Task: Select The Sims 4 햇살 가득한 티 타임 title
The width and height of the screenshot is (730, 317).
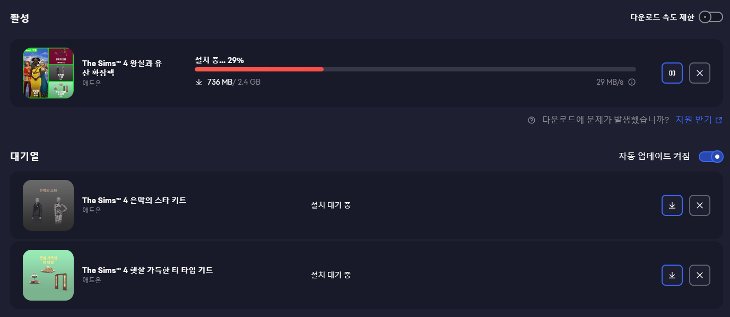Action: click(x=147, y=270)
